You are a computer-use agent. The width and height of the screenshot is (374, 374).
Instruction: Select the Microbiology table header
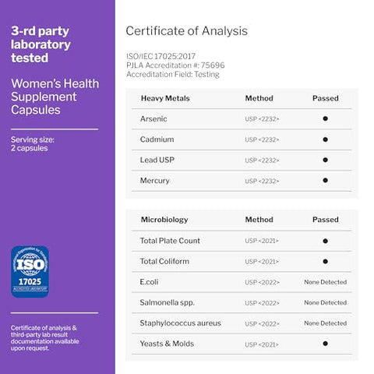164,220
